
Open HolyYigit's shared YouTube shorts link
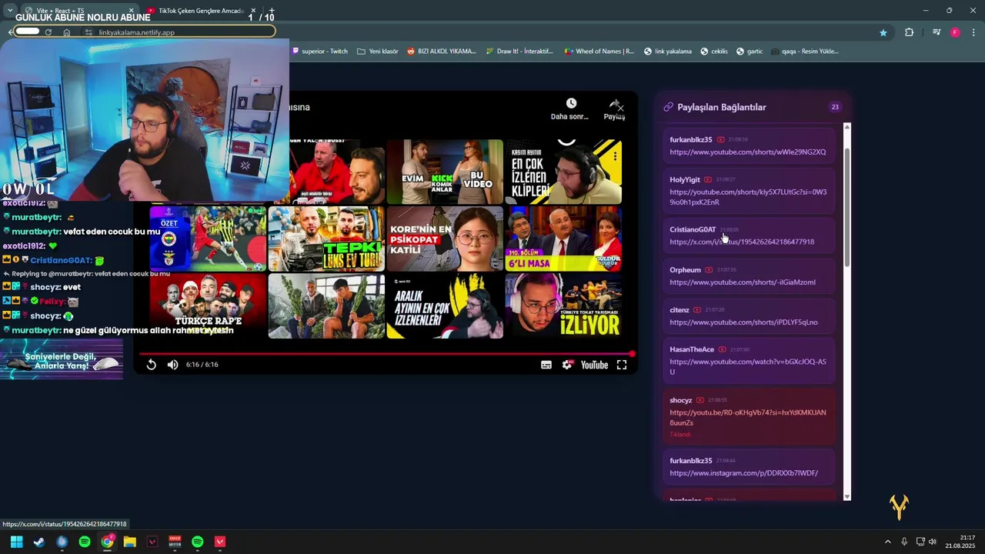[748, 197]
